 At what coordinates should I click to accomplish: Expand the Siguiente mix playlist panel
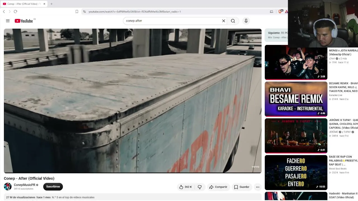point(276,35)
